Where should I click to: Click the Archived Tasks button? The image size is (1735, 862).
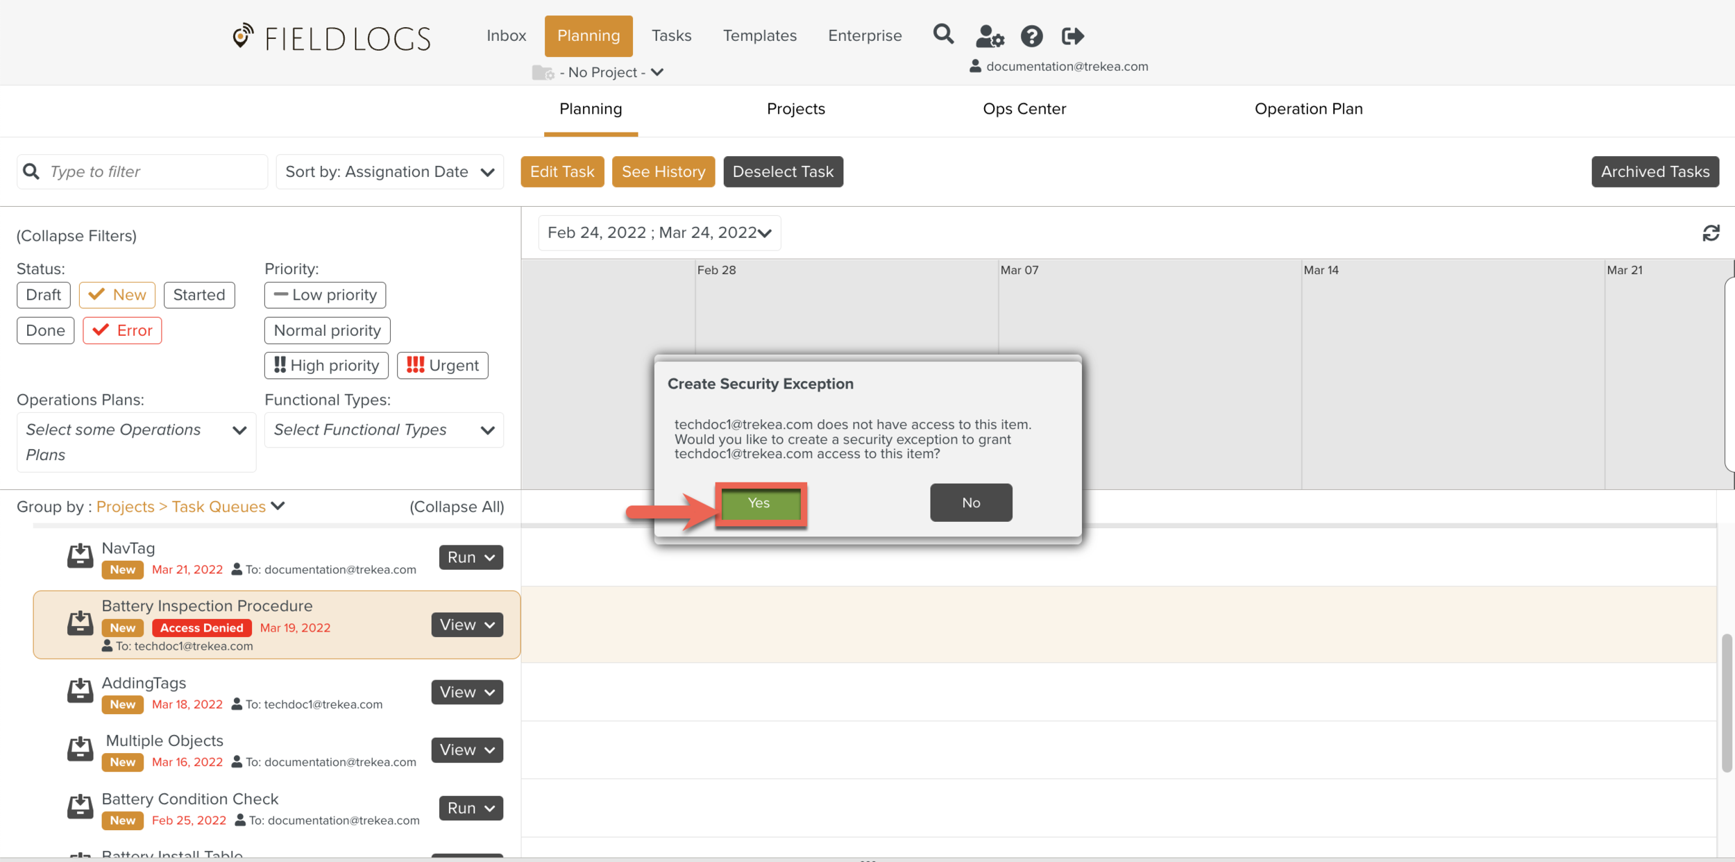click(x=1654, y=171)
